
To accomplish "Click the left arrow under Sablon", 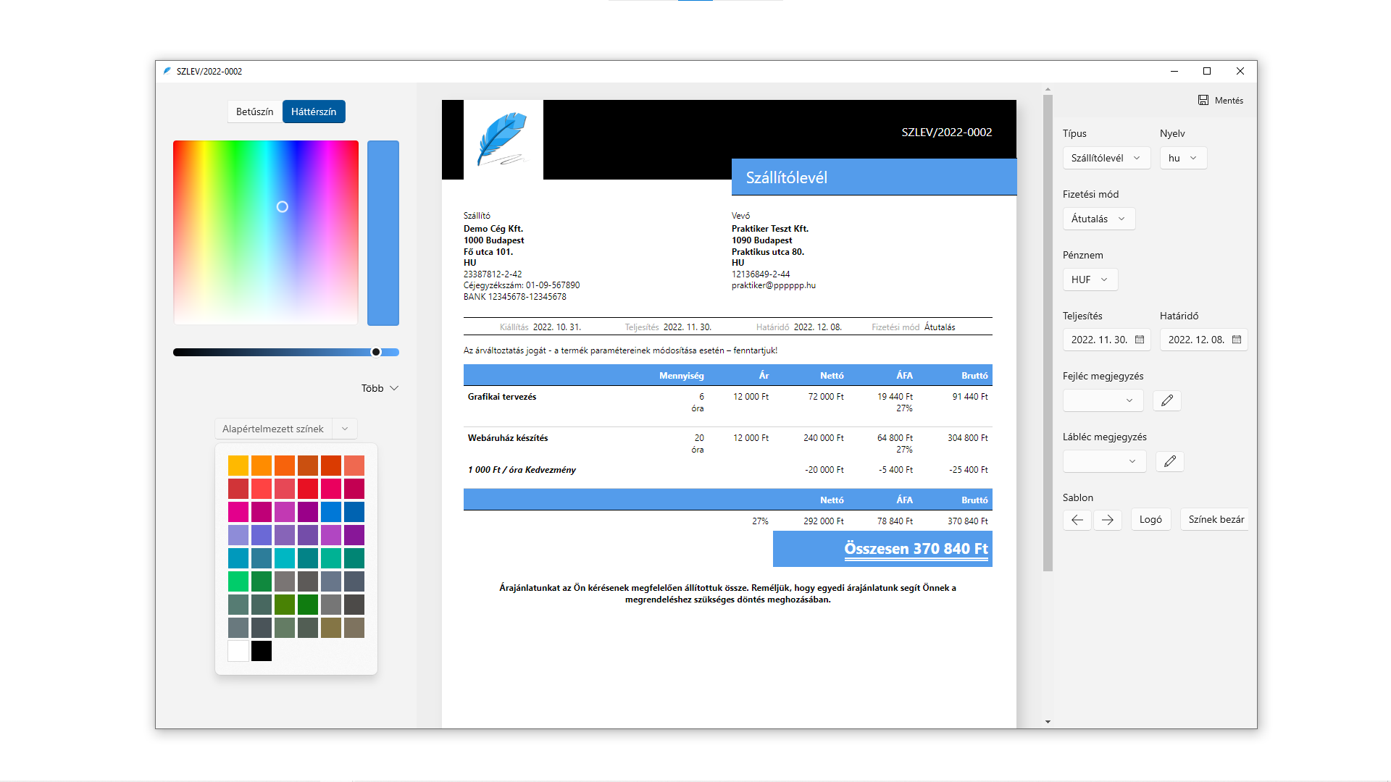I will pos(1077,520).
